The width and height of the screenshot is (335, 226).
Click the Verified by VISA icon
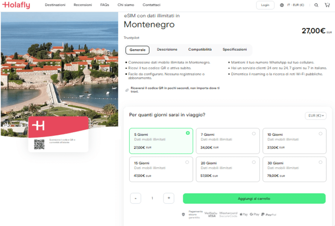point(211,214)
